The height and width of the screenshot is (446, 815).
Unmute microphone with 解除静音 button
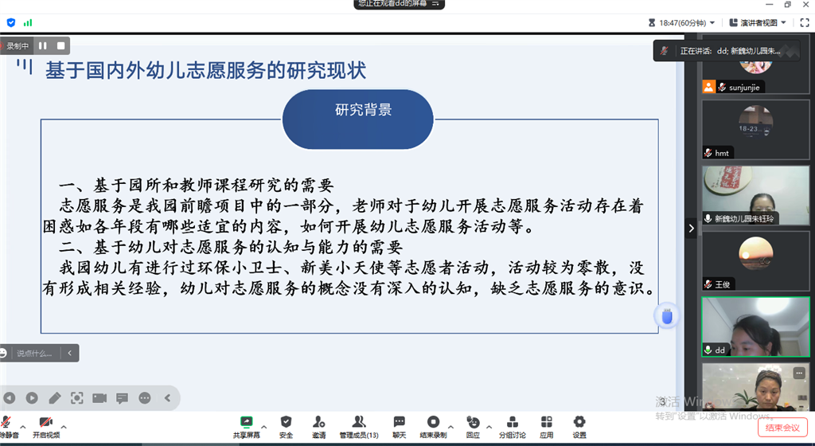click(7, 428)
